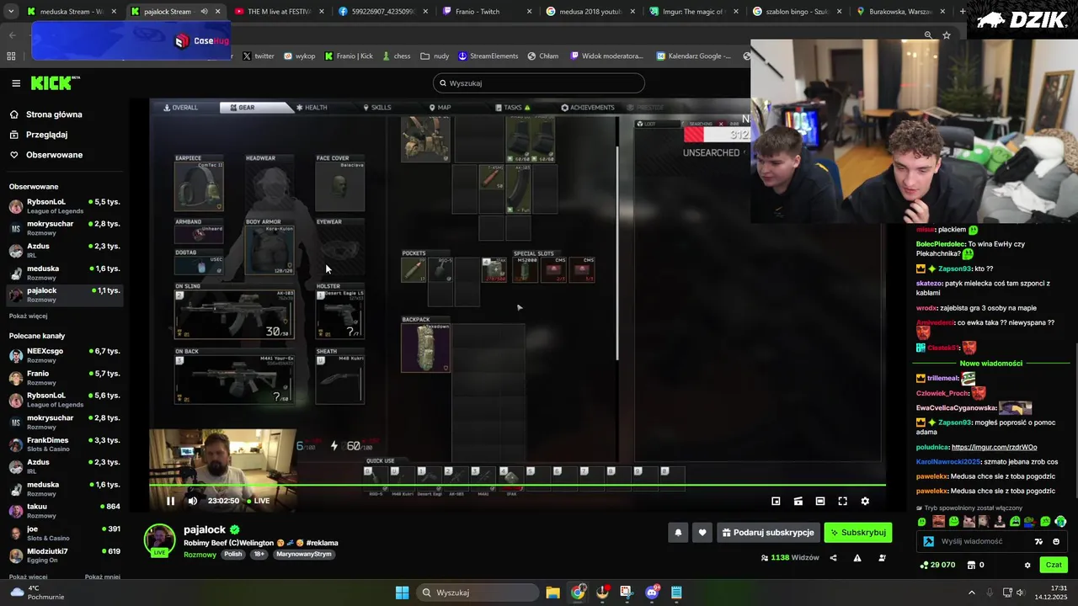Open Mlodziutki7 recommended channel
This screenshot has width=1078, height=606.
pyautogui.click(x=64, y=555)
